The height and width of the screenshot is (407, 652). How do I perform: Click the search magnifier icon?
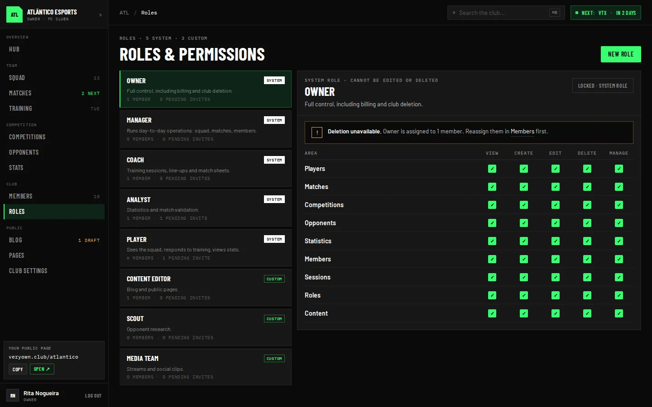point(454,13)
